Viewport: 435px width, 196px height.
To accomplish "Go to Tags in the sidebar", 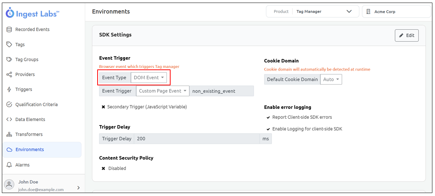I will point(20,45).
